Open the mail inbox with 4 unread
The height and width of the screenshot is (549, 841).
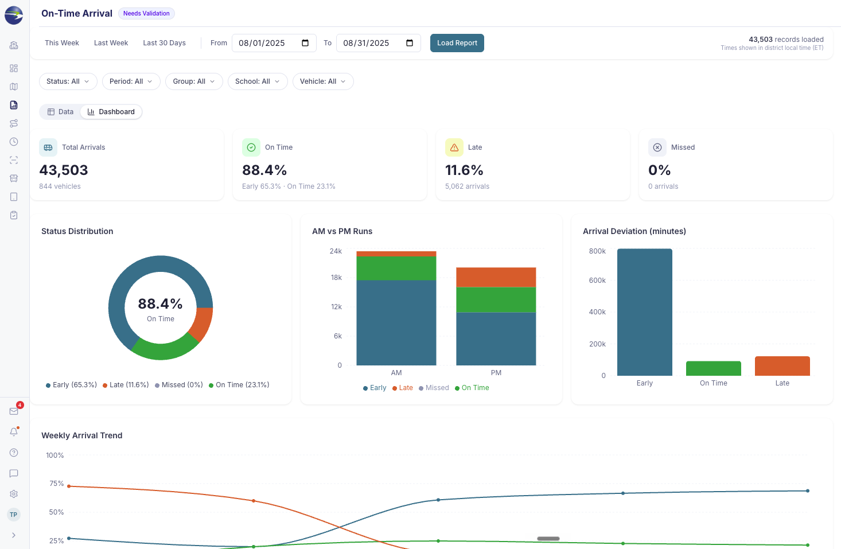click(14, 411)
